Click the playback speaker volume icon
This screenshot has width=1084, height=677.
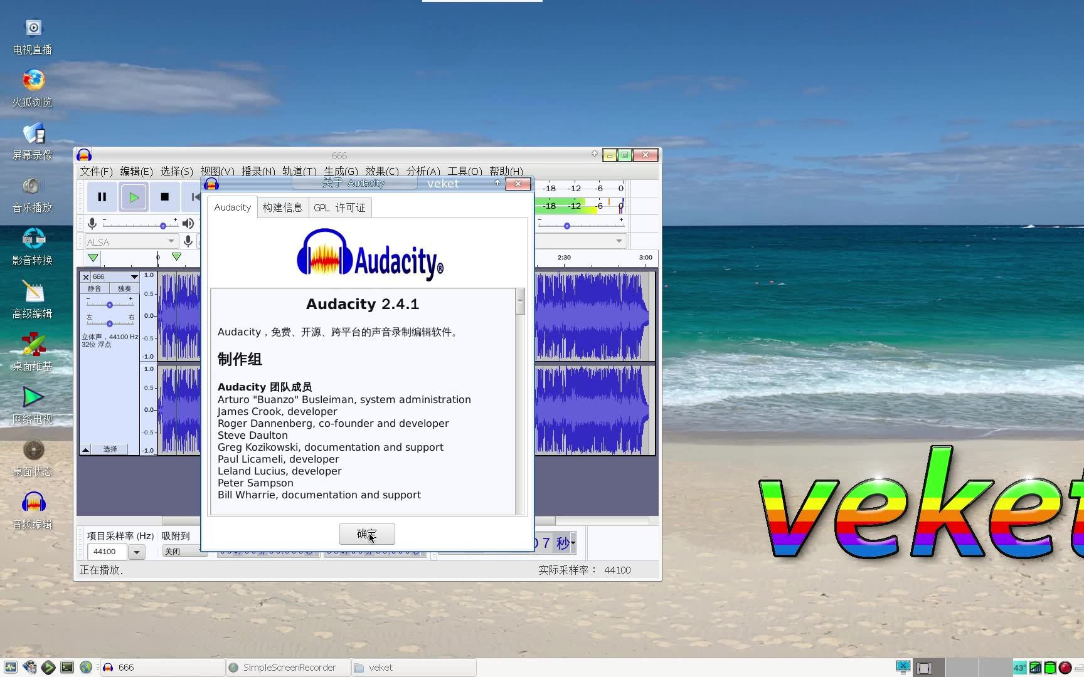pyautogui.click(x=188, y=223)
